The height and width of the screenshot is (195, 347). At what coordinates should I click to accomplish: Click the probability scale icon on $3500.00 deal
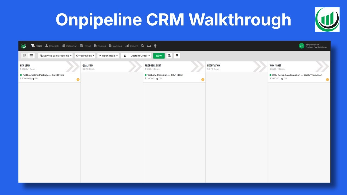pyautogui.click(x=282, y=79)
